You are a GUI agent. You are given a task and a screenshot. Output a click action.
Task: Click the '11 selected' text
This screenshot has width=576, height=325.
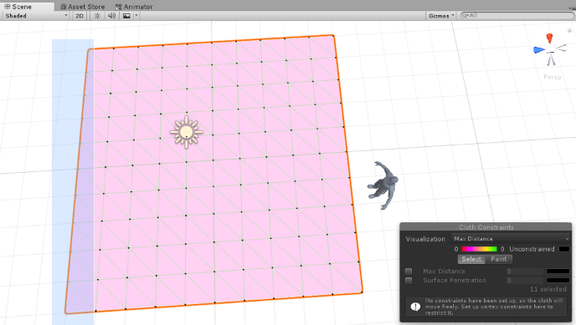[x=548, y=289]
